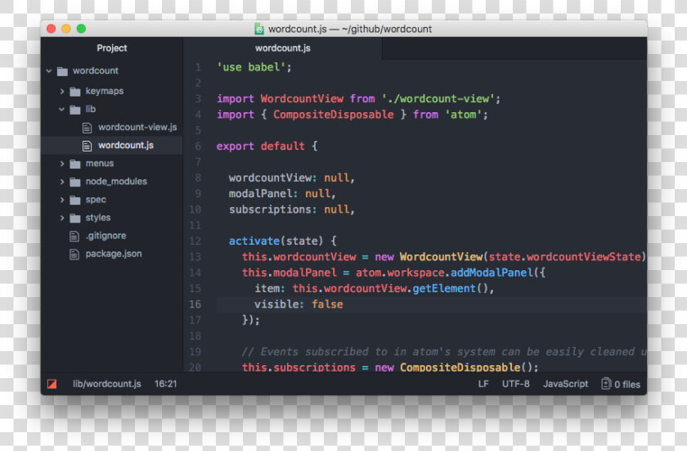This screenshot has width=687, height=451.
Task: Select the styles folder label
Action: [98, 218]
